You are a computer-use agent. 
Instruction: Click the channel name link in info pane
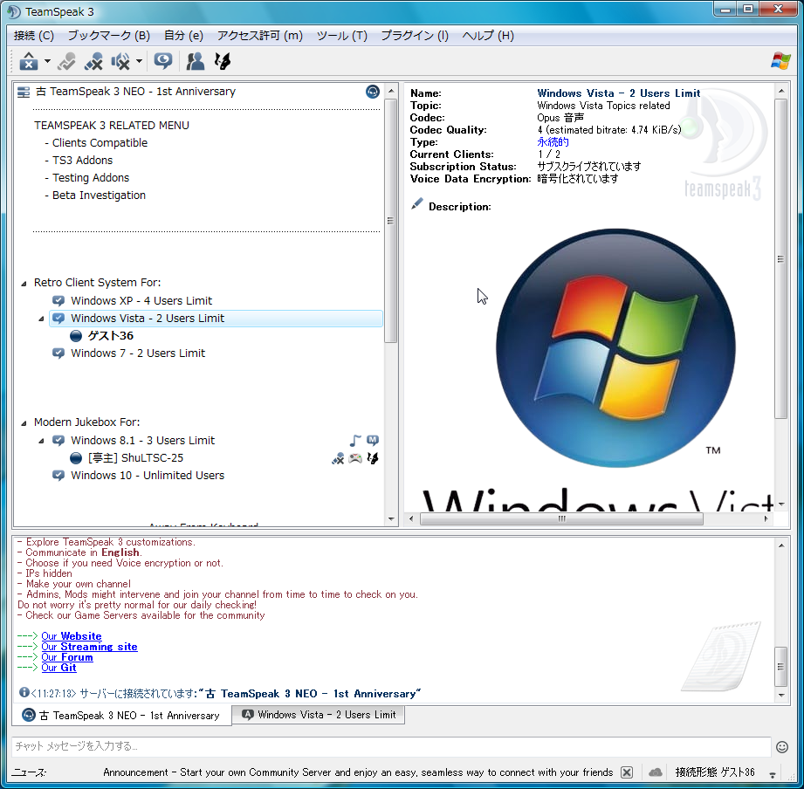(618, 93)
